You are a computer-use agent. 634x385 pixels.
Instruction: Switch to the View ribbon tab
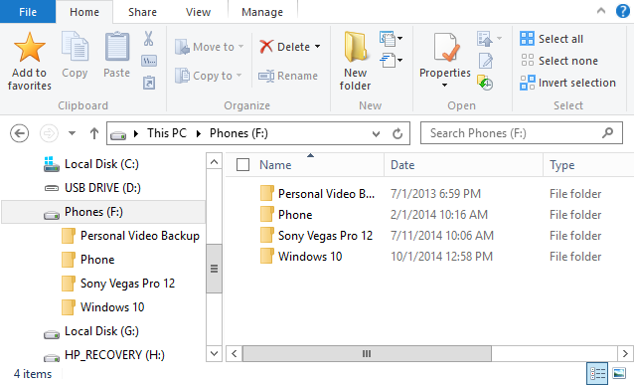[x=198, y=12]
